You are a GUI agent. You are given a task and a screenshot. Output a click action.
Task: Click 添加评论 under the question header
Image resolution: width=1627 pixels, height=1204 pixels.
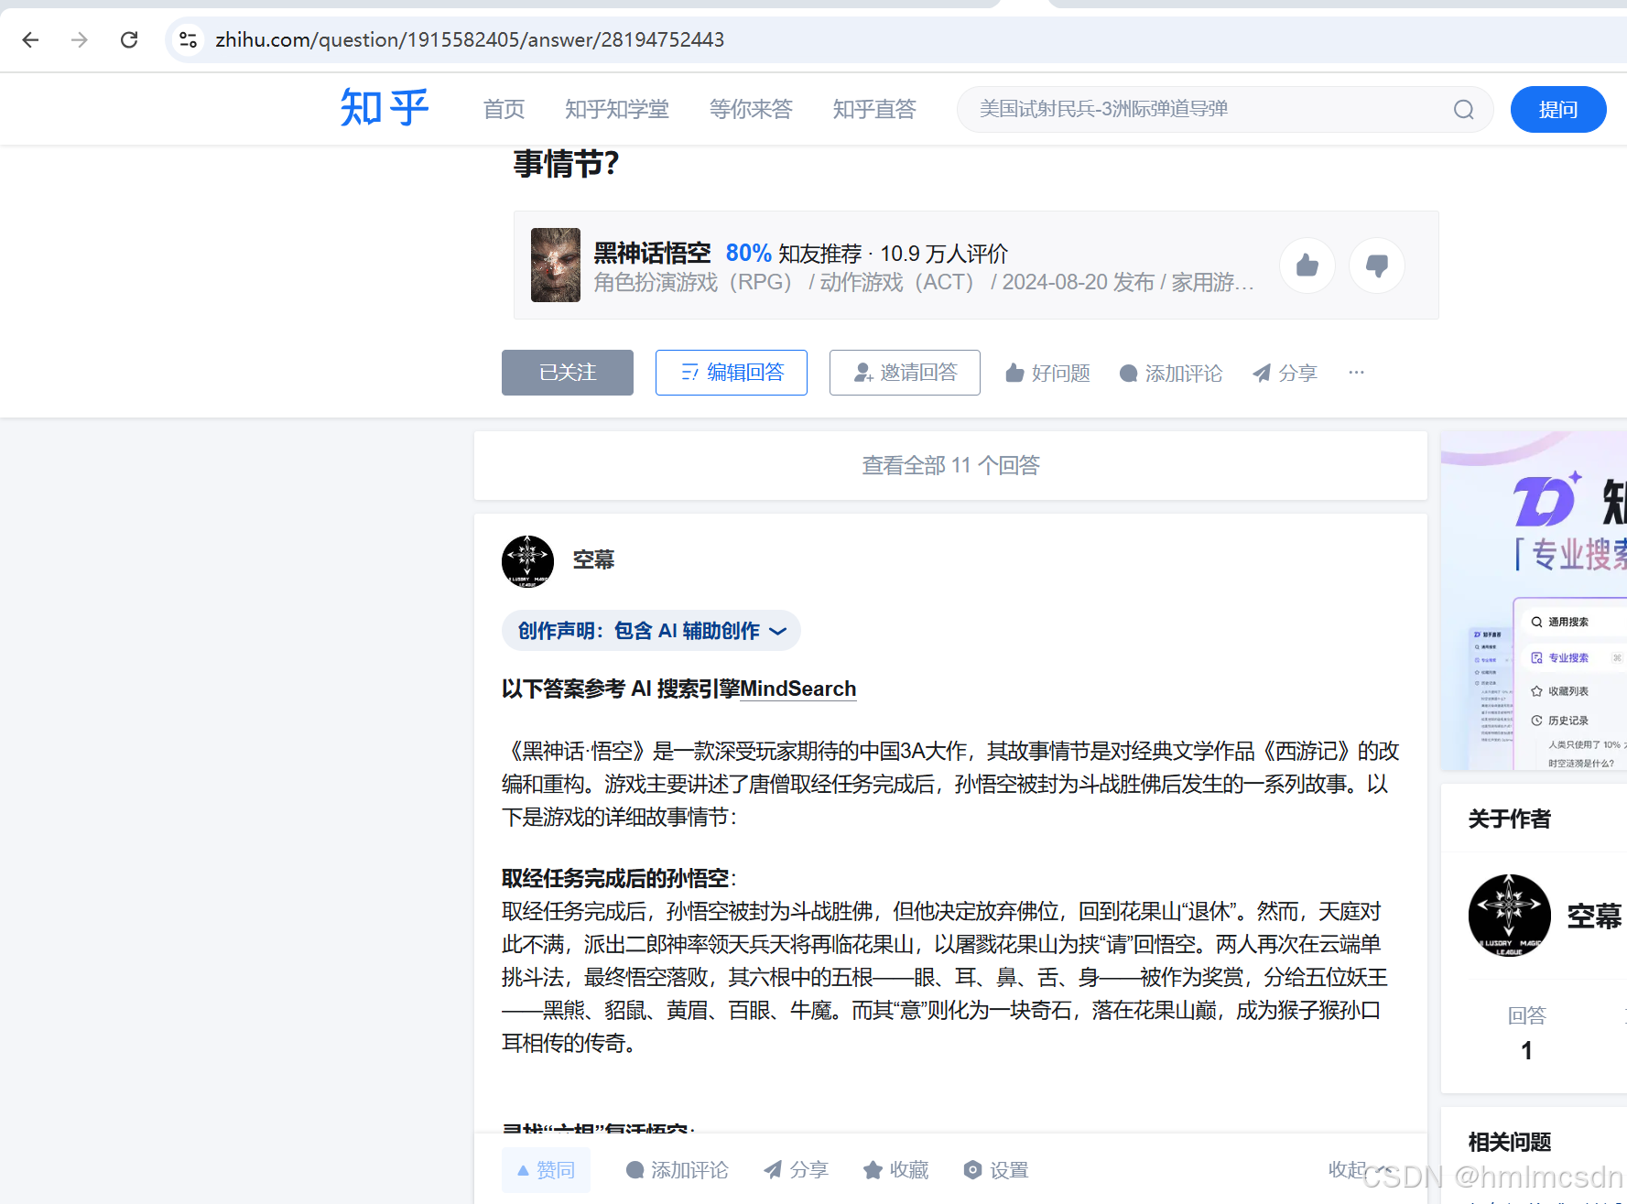(1171, 373)
